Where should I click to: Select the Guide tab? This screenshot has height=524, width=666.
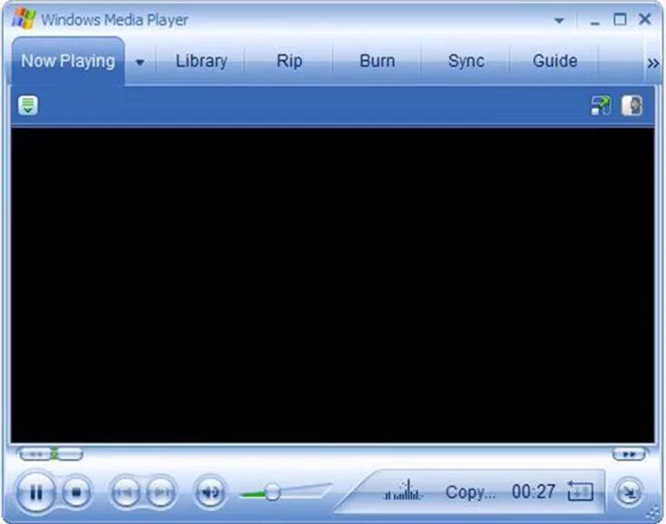click(x=554, y=61)
